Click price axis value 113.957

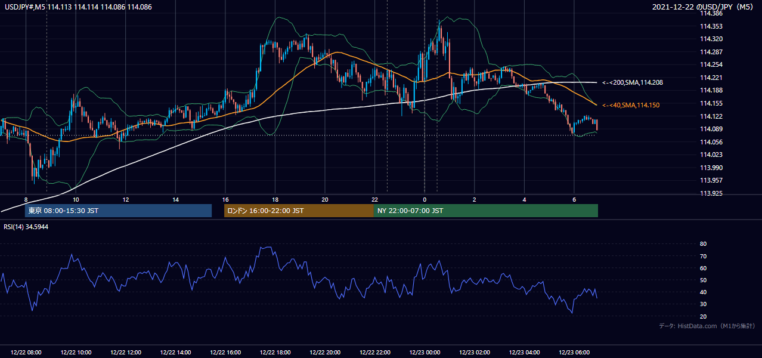tap(711, 180)
